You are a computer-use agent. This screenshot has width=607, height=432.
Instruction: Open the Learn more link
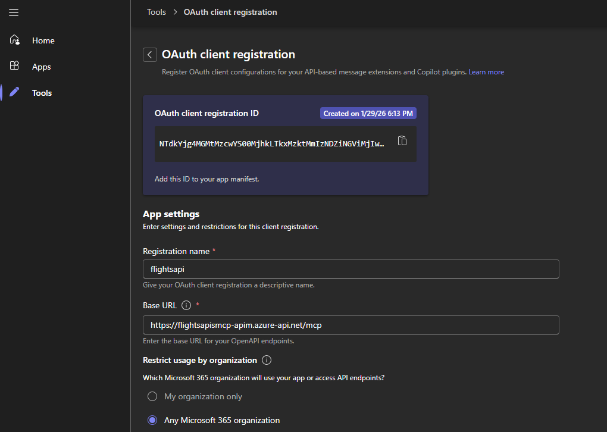click(486, 71)
